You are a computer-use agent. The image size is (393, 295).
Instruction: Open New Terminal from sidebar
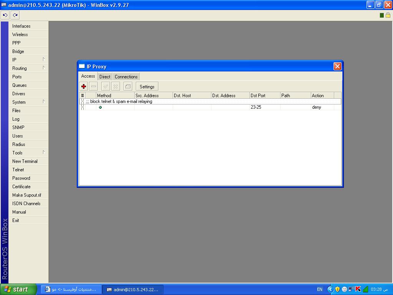point(28,161)
